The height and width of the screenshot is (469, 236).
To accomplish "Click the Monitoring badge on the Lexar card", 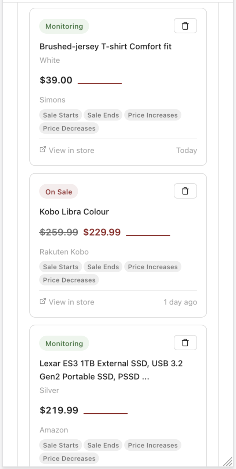I will [64, 343].
